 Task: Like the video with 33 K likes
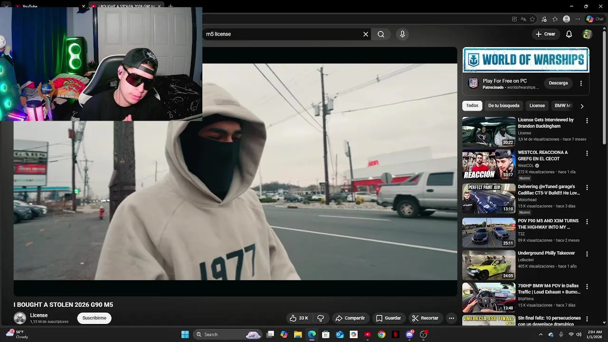click(299, 318)
